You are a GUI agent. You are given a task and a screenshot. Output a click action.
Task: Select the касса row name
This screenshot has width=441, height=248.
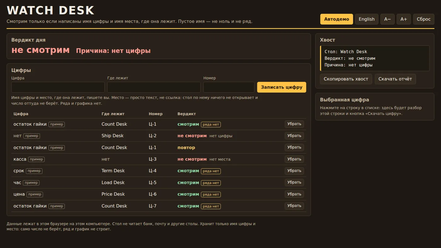point(20,159)
